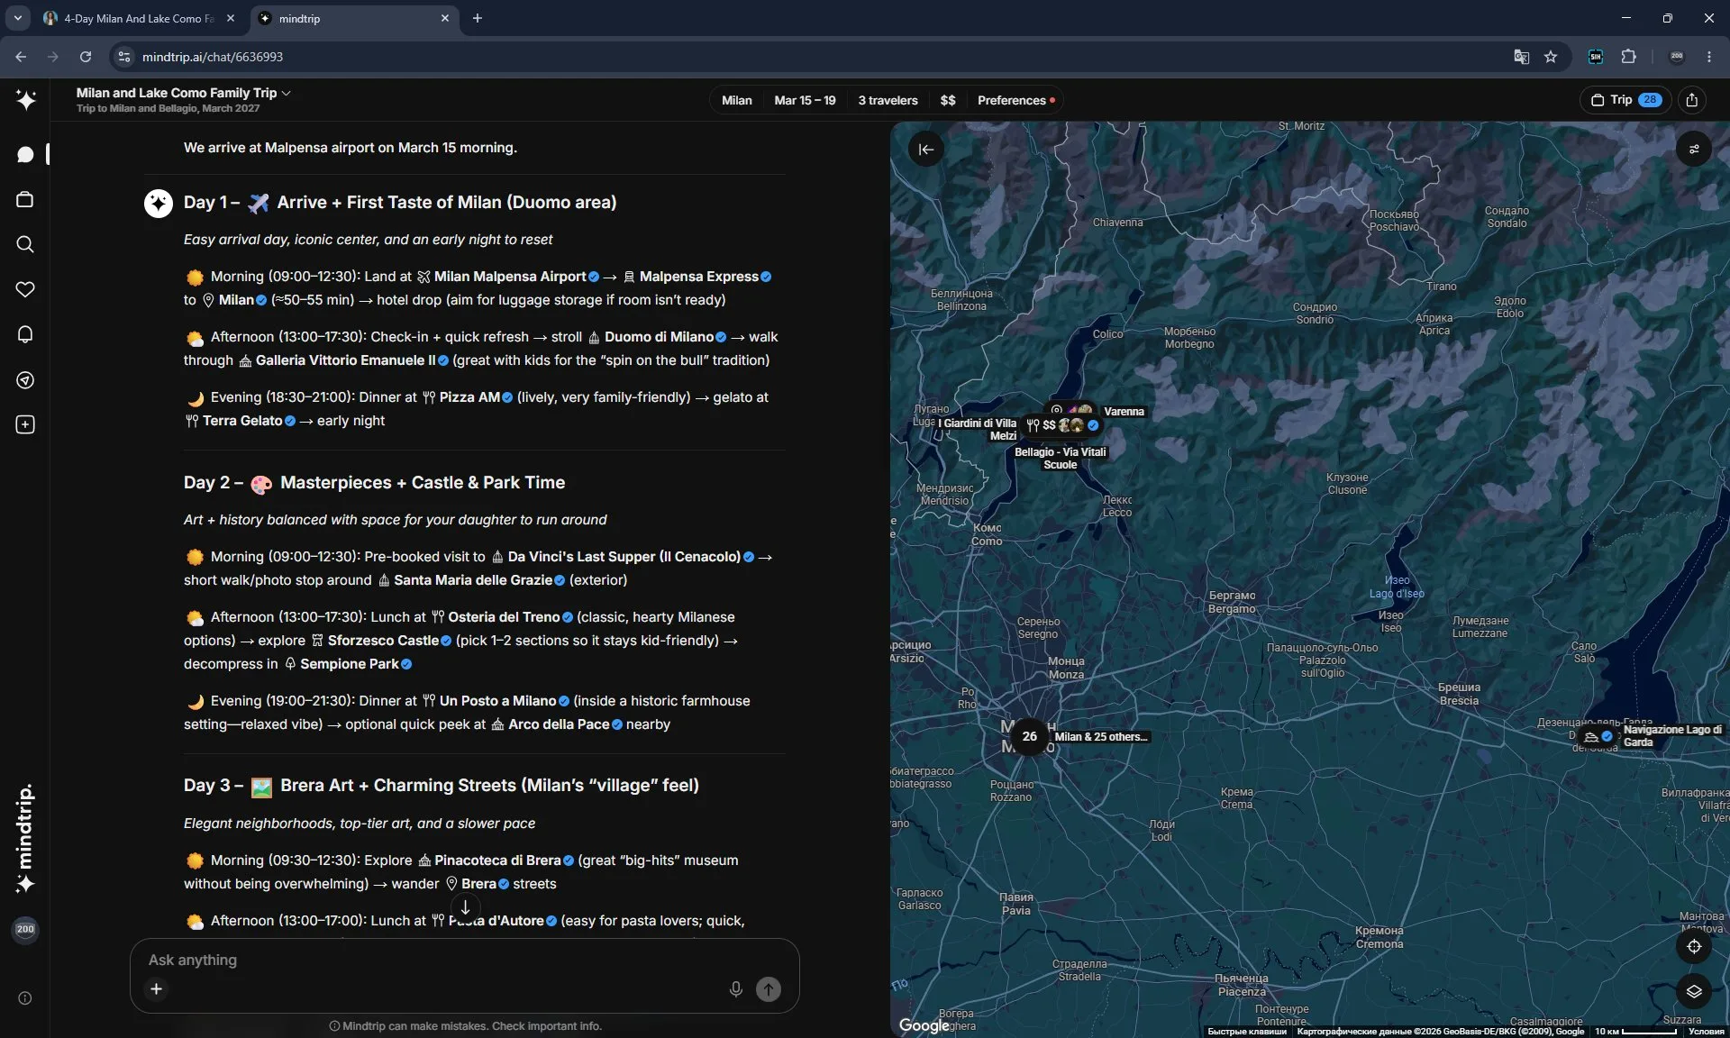The width and height of the screenshot is (1730, 1038).
Task: Open the chat icon in left sidebar
Action: [x=25, y=155]
